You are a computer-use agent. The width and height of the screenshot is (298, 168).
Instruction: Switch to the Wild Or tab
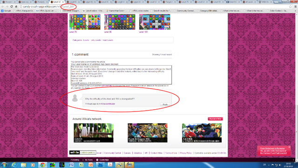tap(265, 2)
